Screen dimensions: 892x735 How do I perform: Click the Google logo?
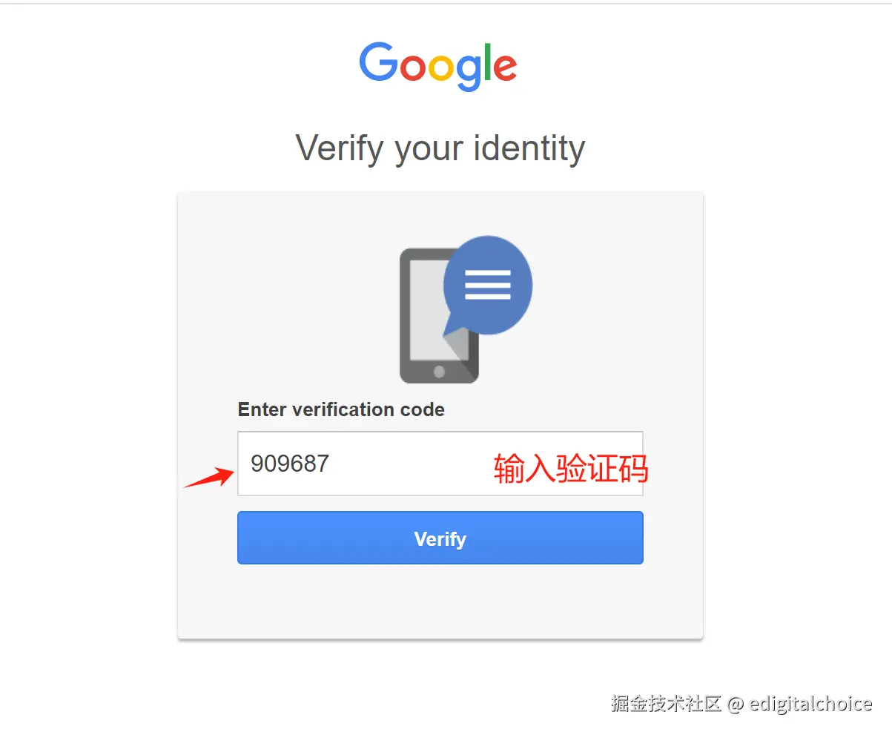(438, 66)
